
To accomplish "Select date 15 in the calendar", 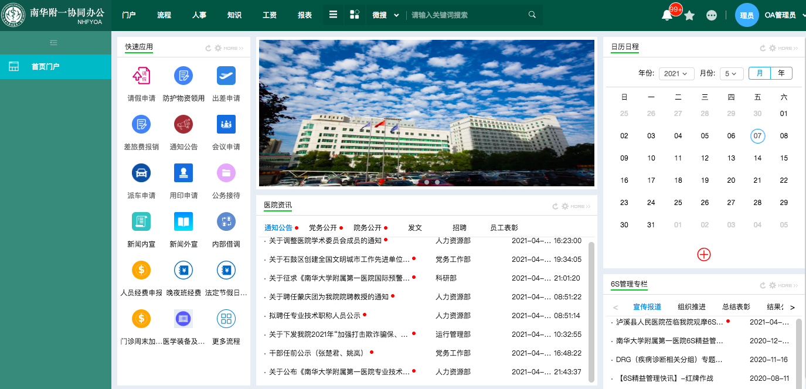I will pos(784,158).
